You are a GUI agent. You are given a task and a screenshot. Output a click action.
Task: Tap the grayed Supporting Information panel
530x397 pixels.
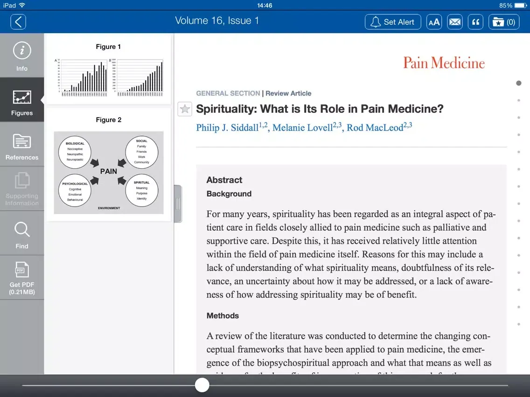click(21, 188)
